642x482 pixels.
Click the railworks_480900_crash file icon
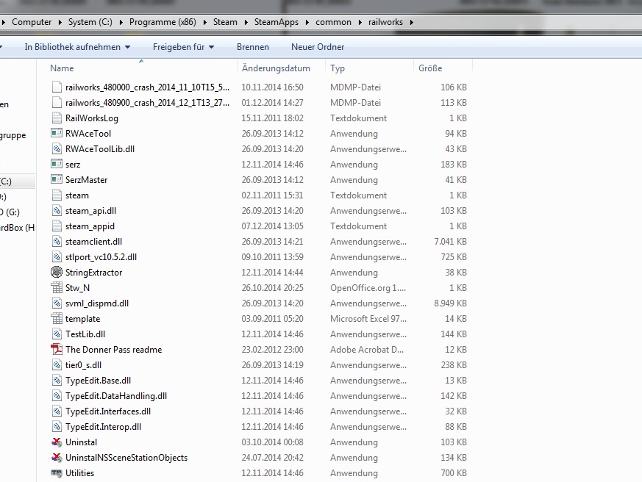57,102
